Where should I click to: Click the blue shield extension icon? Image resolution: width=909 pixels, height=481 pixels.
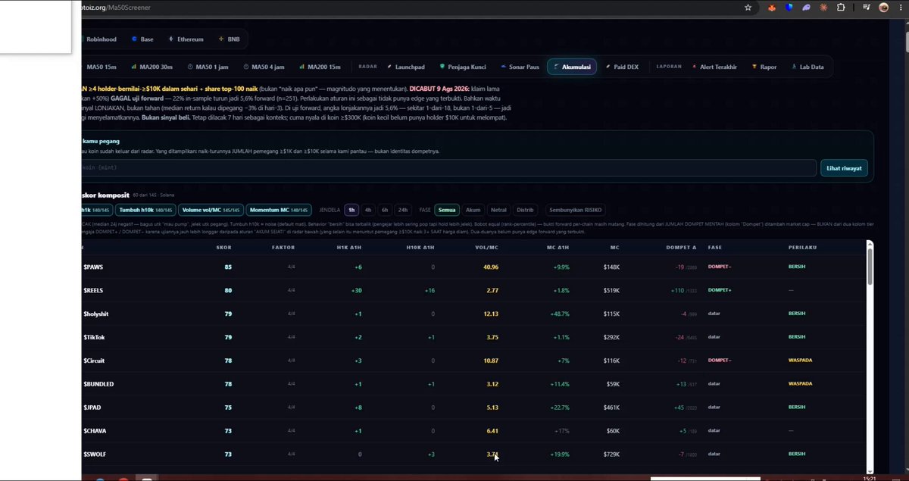[x=789, y=8]
